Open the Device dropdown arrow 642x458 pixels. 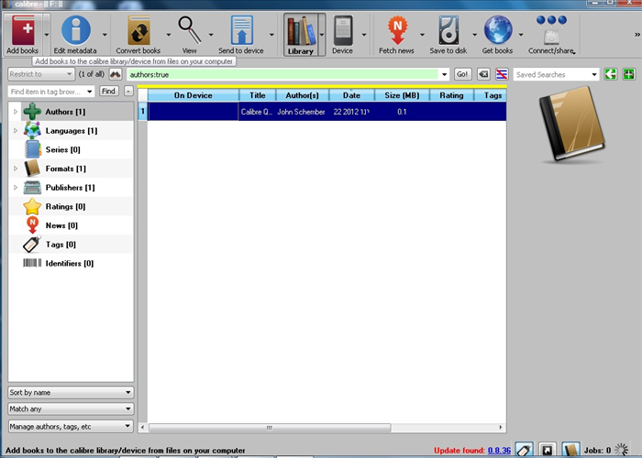point(364,35)
